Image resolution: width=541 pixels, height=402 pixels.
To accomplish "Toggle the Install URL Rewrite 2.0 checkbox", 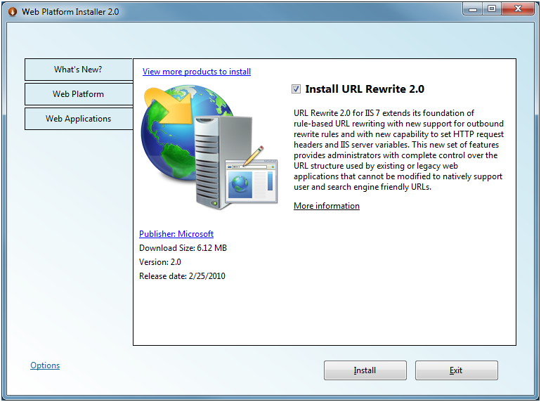I will pyautogui.click(x=296, y=89).
